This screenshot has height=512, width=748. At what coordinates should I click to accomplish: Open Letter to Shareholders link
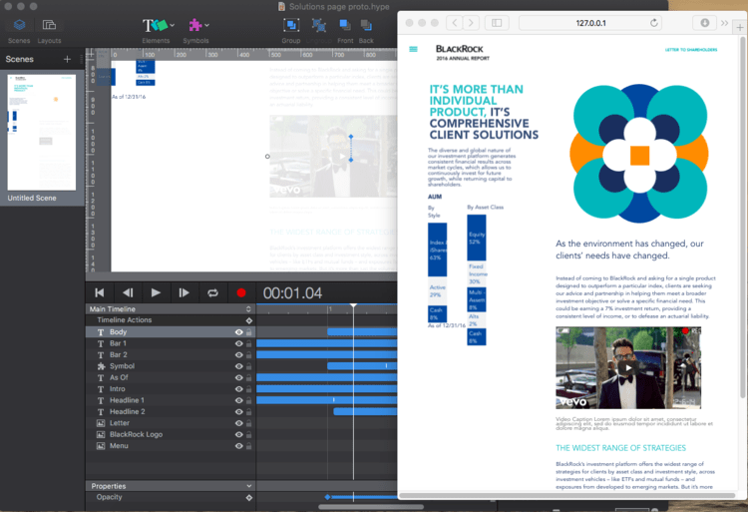691,50
